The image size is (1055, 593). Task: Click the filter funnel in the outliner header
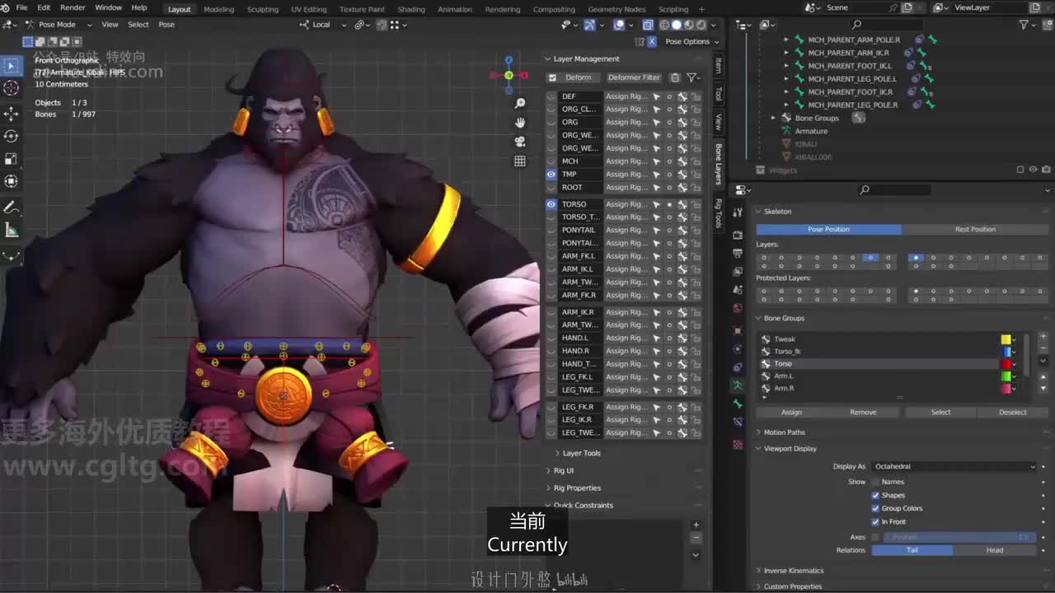tap(1025, 25)
